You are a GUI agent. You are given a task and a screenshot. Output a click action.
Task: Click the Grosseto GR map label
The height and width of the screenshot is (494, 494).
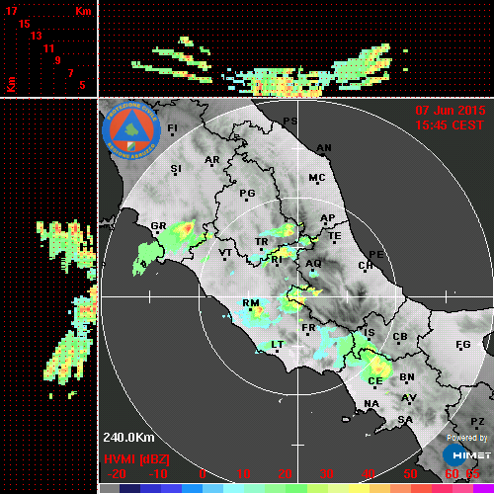[158, 226]
